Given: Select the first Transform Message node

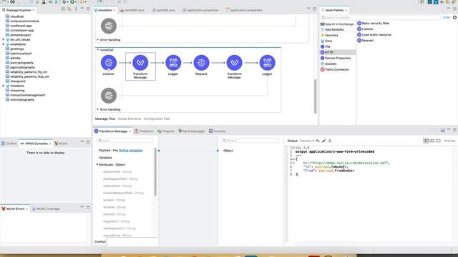Looking at the screenshot, I should click(140, 63).
